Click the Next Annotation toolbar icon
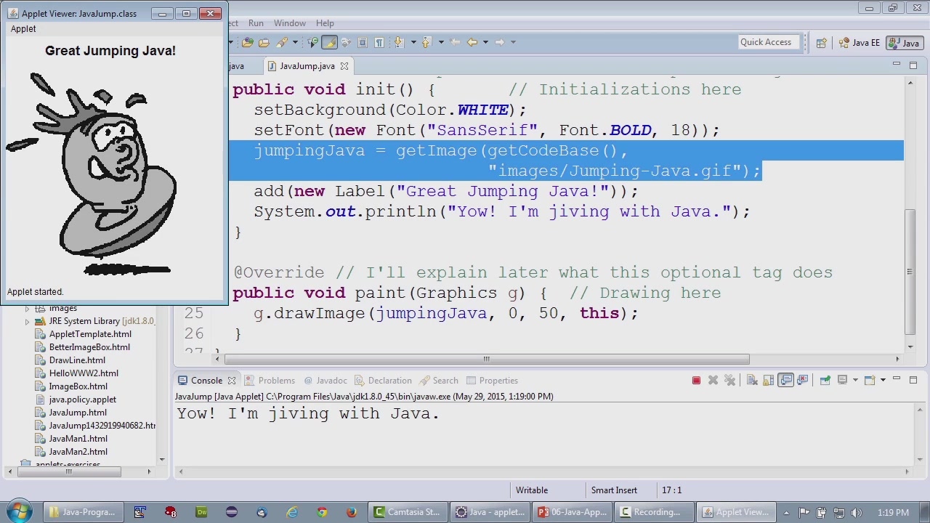The height and width of the screenshot is (523, 930). point(398,42)
